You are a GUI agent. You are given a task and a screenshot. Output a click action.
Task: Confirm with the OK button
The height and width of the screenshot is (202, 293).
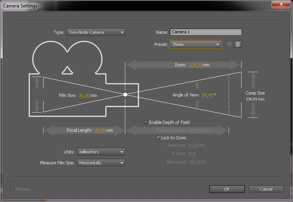[x=227, y=189]
